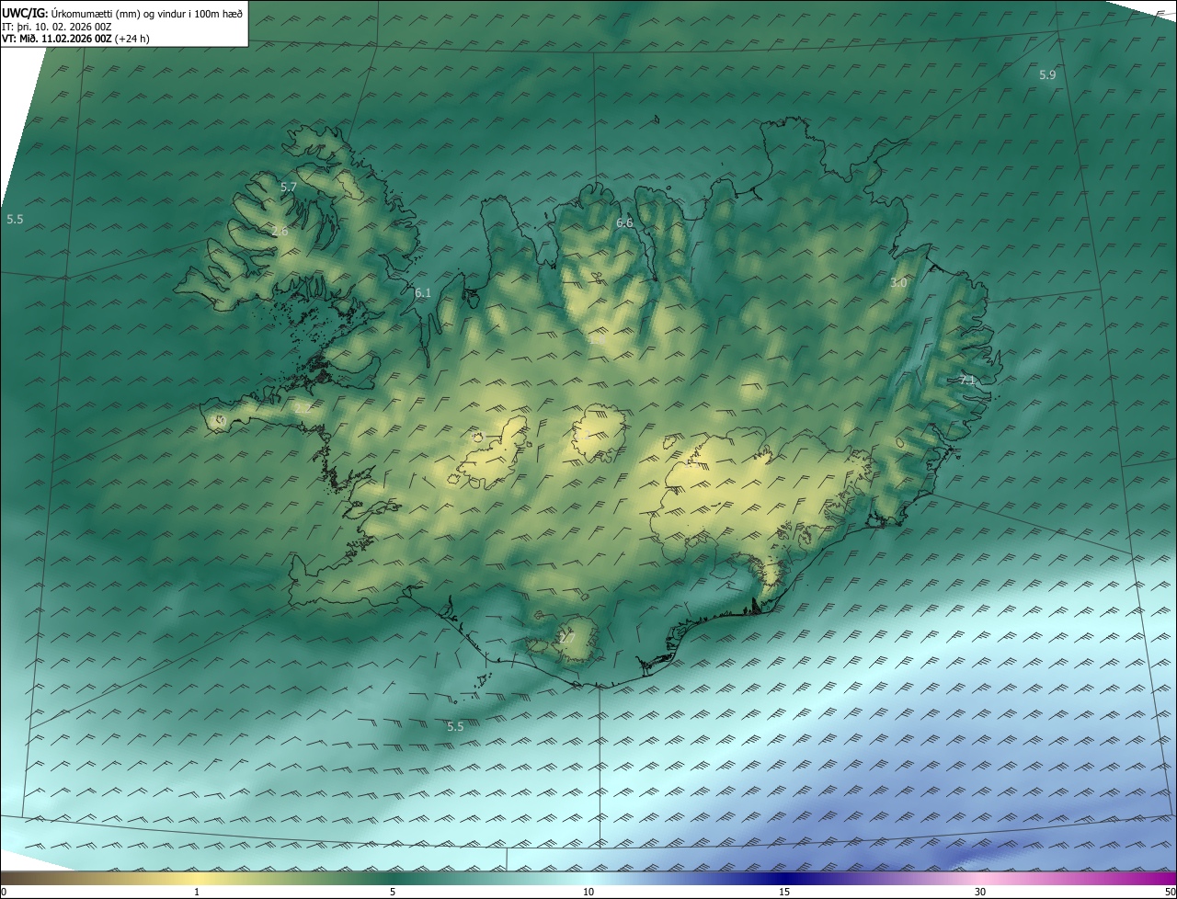This screenshot has height=899, width=1177.
Task: Click the 2.6 value on the map
Action: [280, 232]
